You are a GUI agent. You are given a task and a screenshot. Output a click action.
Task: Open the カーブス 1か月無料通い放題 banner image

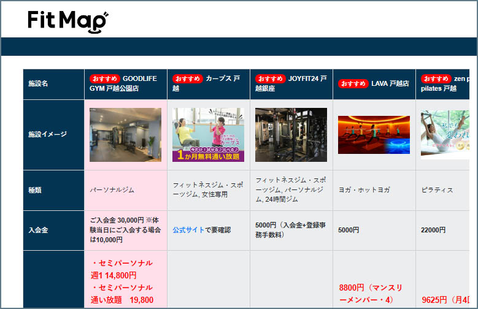pyautogui.click(x=208, y=135)
